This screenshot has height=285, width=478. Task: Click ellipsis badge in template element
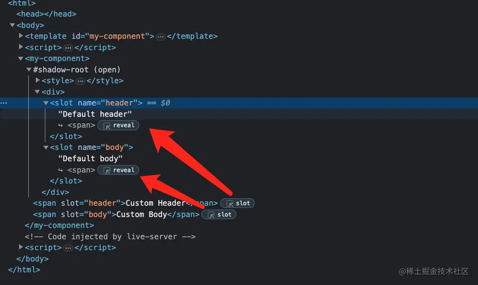[160, 37]
